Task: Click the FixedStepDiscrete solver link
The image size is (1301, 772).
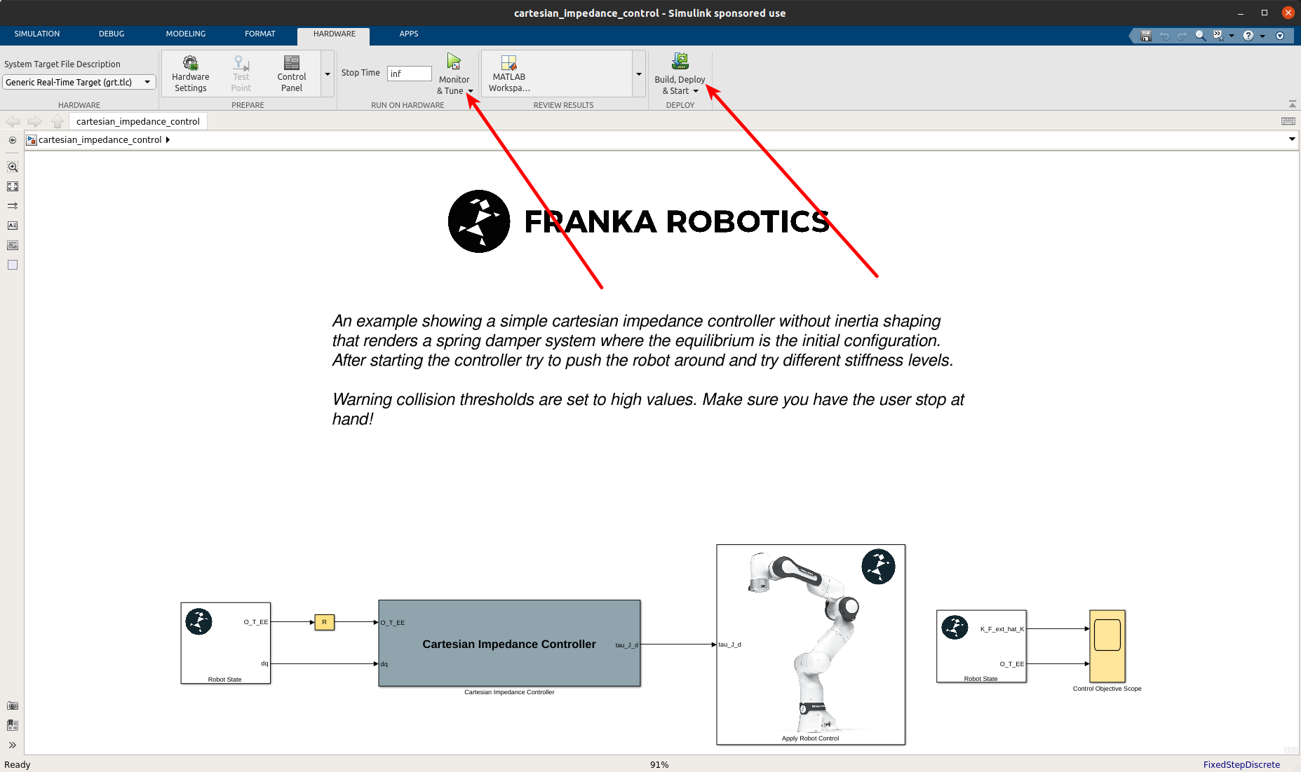Action: [x=1241, y=764]
